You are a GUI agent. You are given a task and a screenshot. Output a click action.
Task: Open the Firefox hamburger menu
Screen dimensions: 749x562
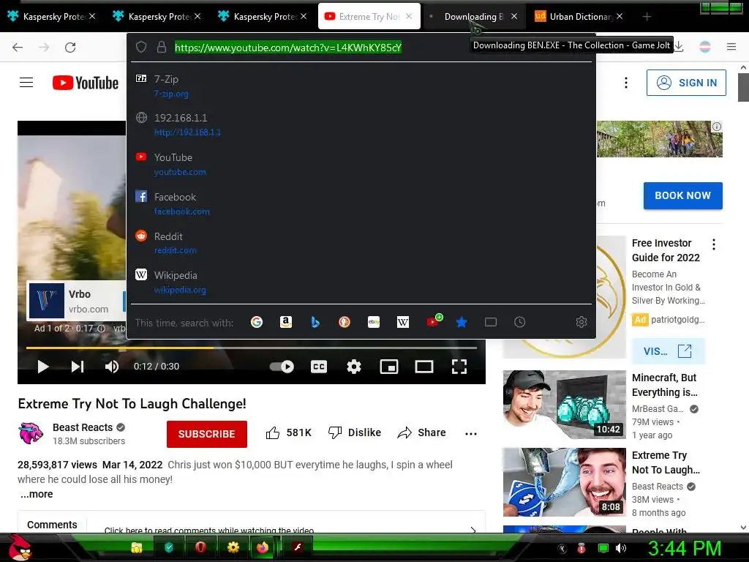(731, 47)
